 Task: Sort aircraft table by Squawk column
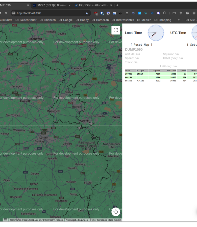pyautogui.click(x=155, y=71)
